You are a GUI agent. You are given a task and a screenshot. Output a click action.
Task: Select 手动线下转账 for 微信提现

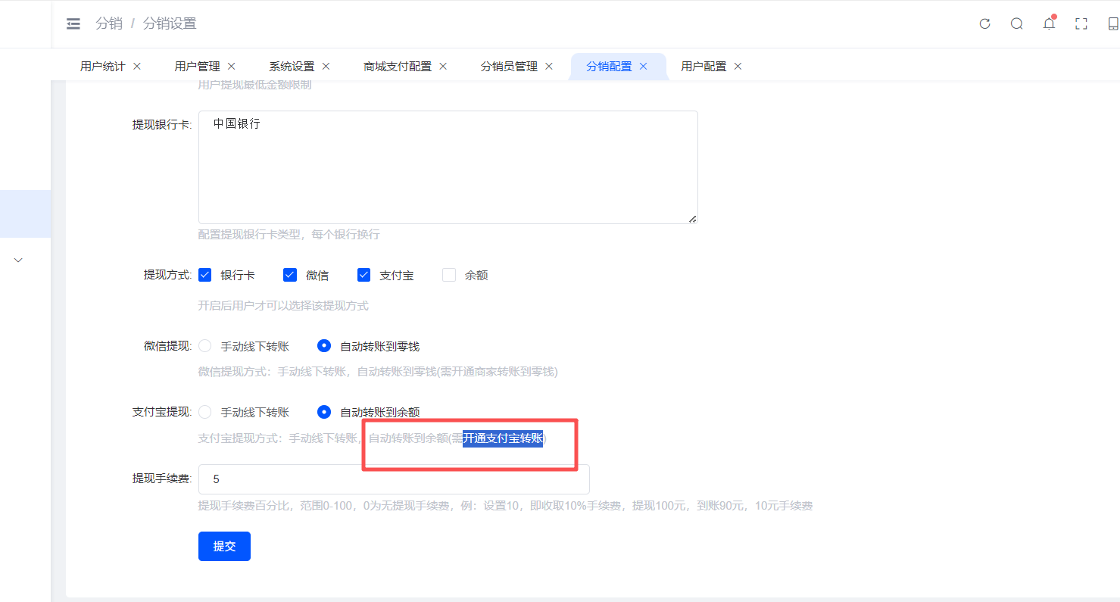(204, 346)
